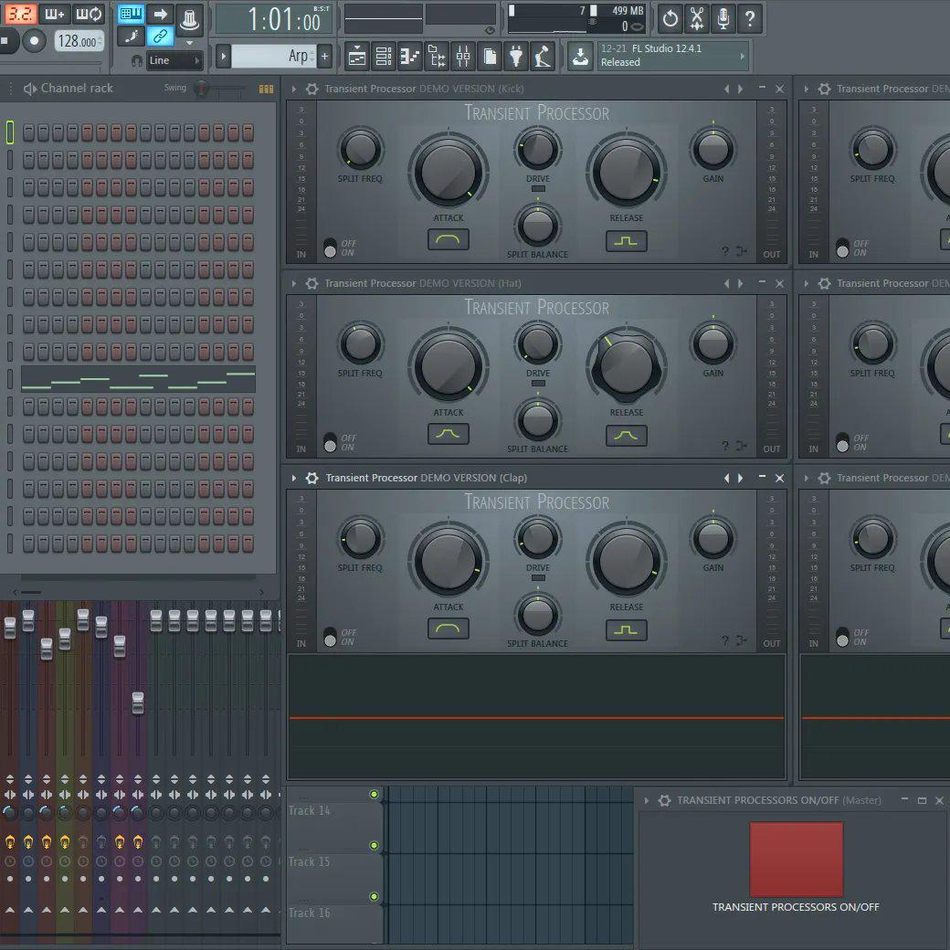950x950 pixels.
Task: Click the step editing arrow icon
Action: (161, 14)
